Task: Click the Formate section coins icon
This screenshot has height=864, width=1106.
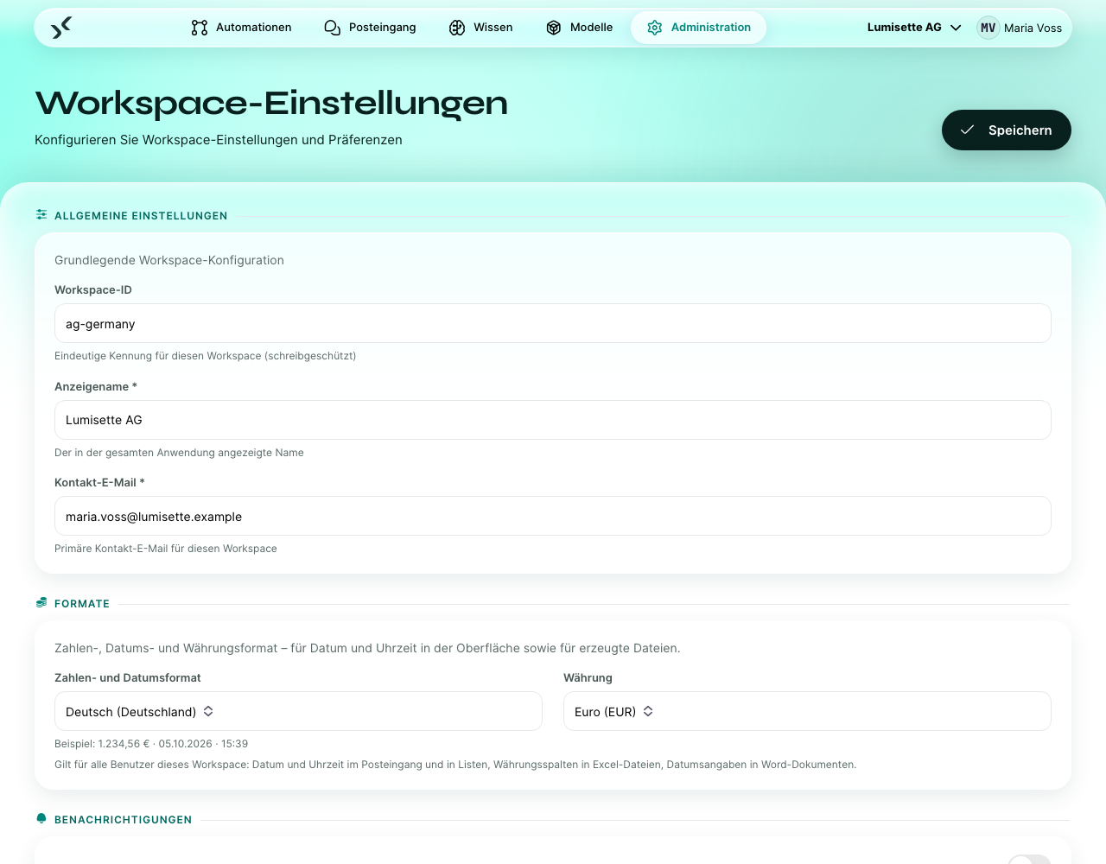Action: pos(41,602)
